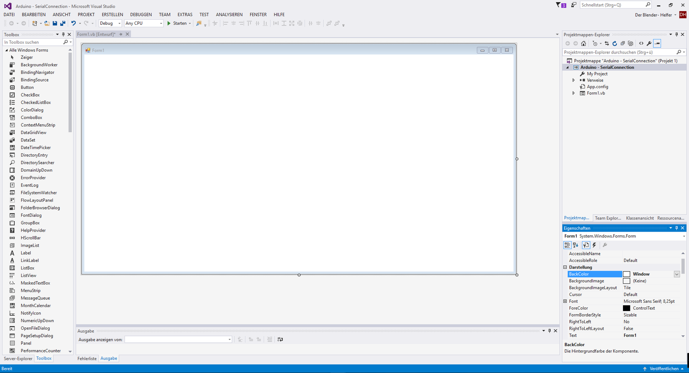This screenshot has height=373, width=689.
Task: Sort properties alphabetically in Eigenschaften panel
Action: [576, 245]
